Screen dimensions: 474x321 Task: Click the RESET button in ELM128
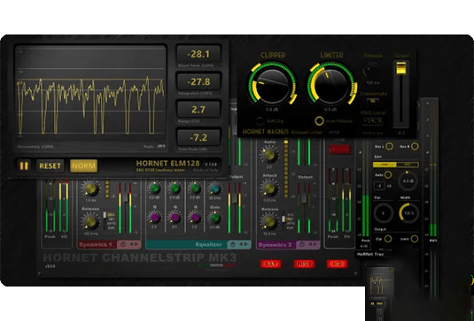pos(51,166)
